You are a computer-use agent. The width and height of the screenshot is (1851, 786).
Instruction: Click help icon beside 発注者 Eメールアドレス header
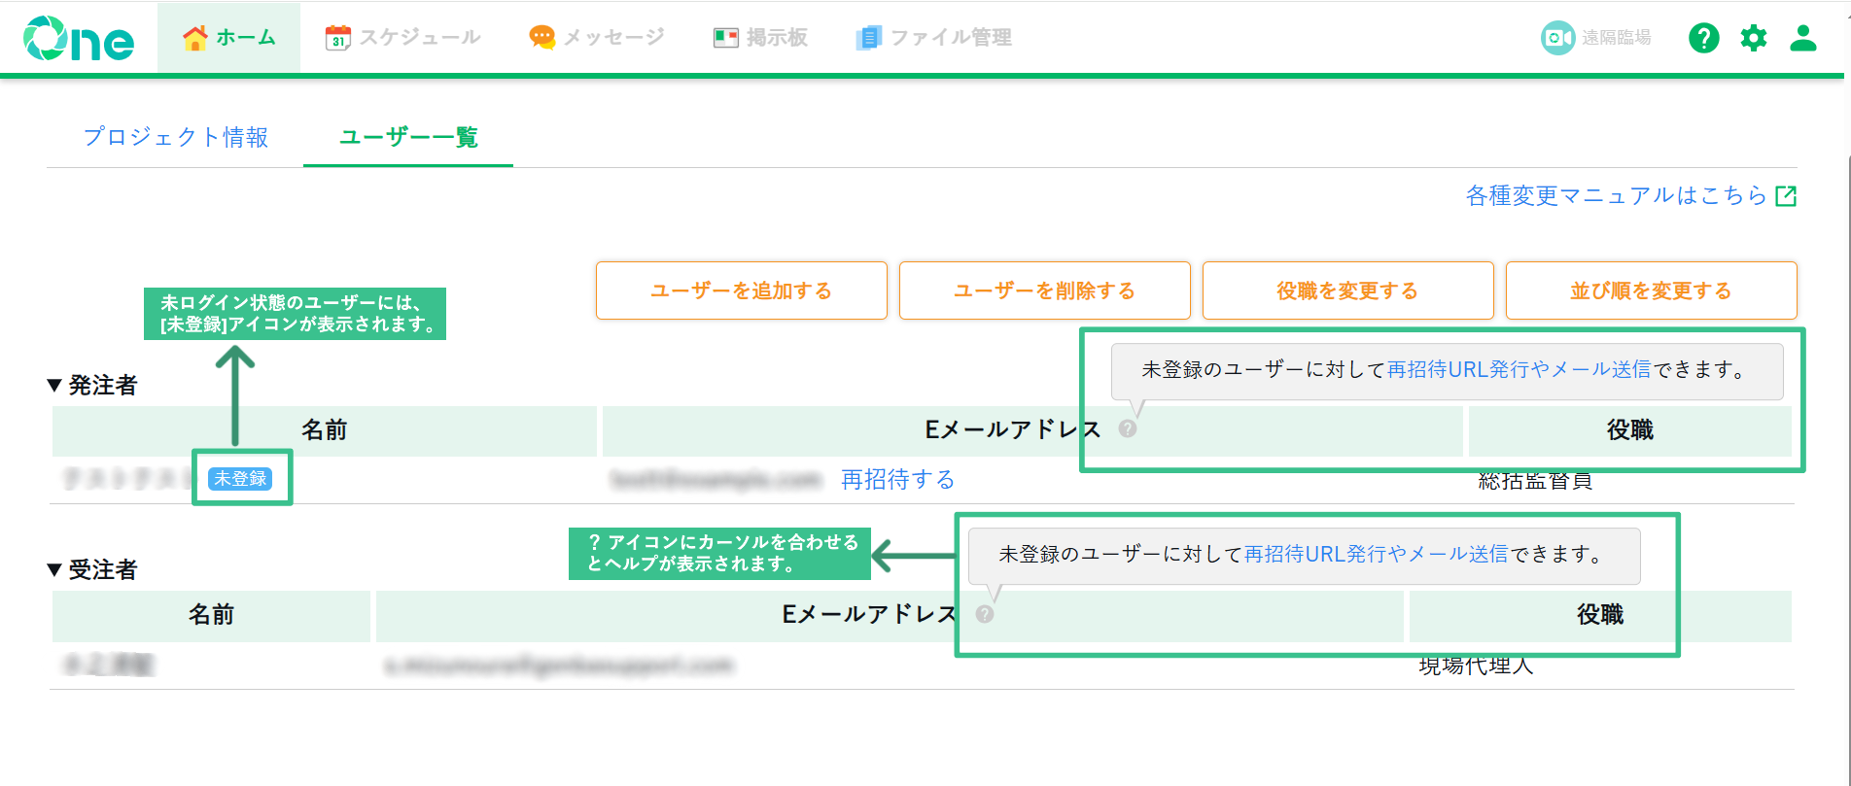coord(1127,428)
